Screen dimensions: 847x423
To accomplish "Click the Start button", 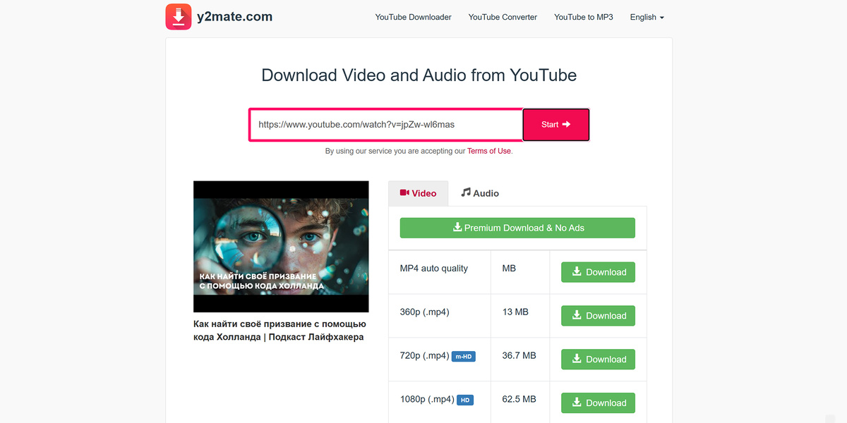I will pyautogui.click(x=555, y=125).
